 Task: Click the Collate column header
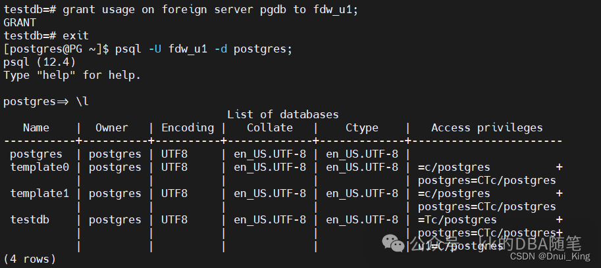pyautogui.click(x=269, y=127)
